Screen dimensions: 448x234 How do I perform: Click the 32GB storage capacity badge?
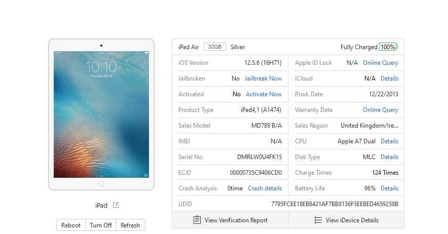point(214,47)
